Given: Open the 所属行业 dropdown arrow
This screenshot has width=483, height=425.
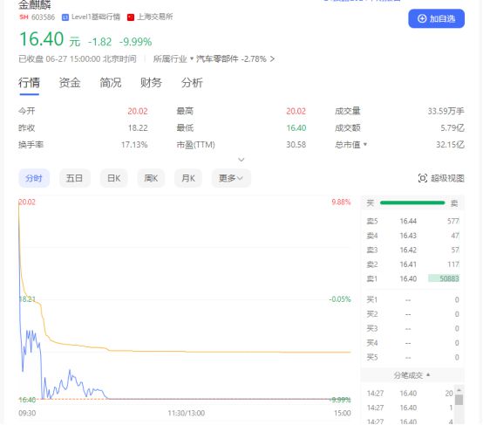Looking at the screenshot, I should click(x=192, y=58).
